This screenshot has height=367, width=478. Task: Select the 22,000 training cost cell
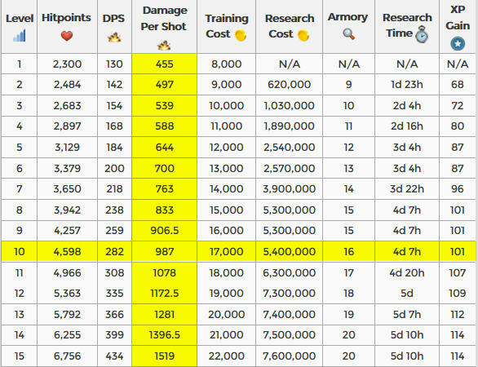pos(227,356)
